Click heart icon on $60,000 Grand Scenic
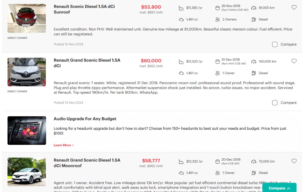Image resolution: width=304 pixels, height=192 pixels. (294, 61)
